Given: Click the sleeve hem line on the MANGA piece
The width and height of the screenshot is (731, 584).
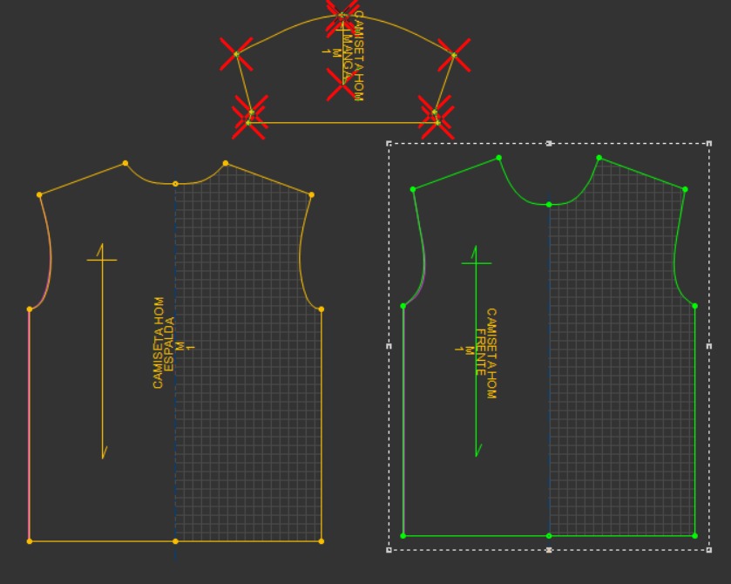Looking at the screenshot, I should [x=342, y=123].
